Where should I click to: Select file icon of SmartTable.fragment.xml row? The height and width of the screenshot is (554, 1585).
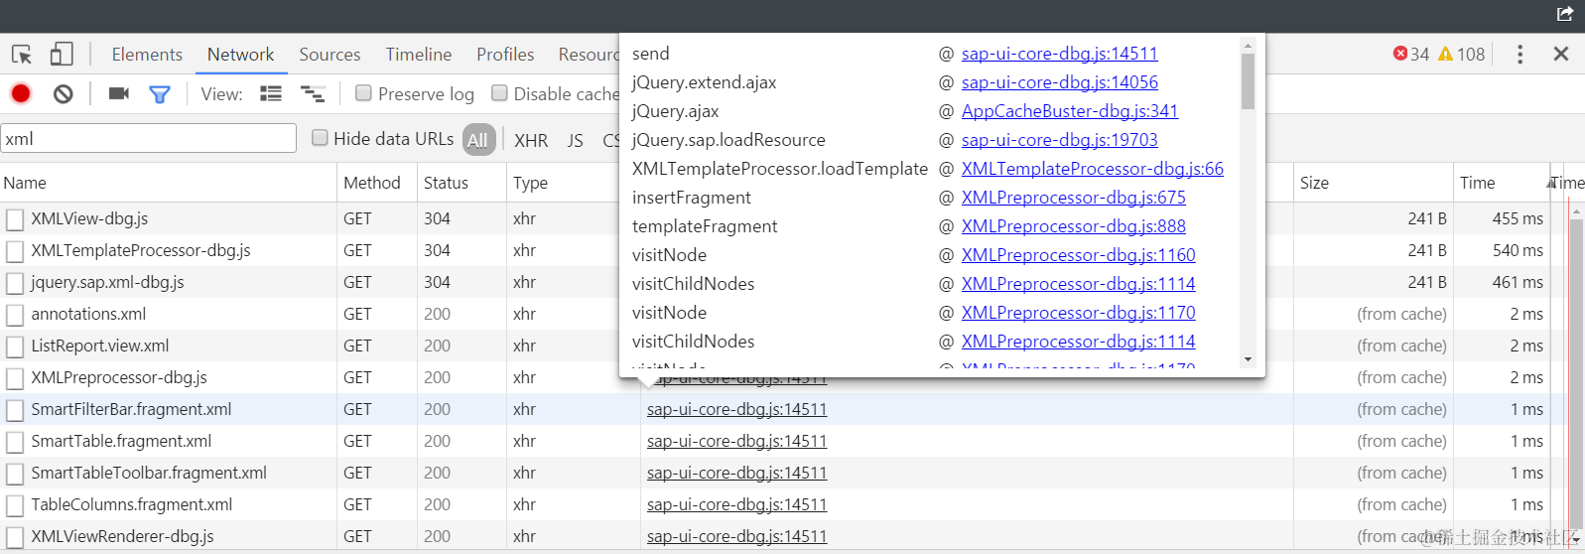(x=15, y=442)
